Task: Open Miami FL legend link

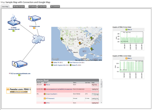Action: [x=75, y=65]
